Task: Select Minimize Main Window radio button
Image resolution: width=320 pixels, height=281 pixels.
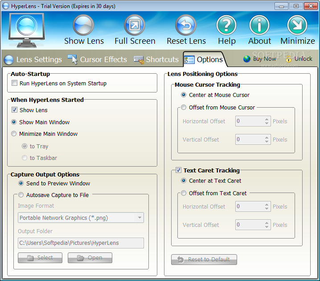Action: point(14,134)
